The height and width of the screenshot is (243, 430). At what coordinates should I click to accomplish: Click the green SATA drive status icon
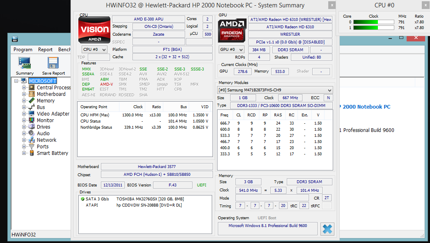pos(82,199)
